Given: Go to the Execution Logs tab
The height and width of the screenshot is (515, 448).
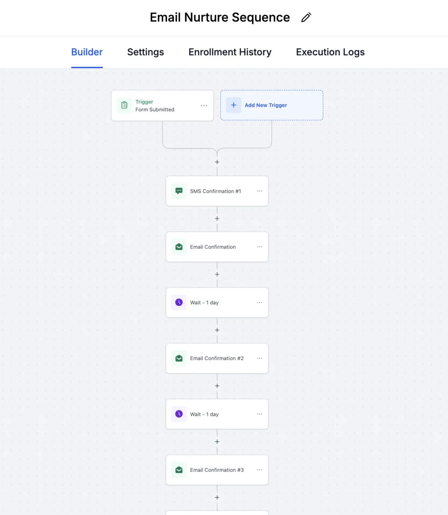Looking at the screenshot, I should (330, 52).
